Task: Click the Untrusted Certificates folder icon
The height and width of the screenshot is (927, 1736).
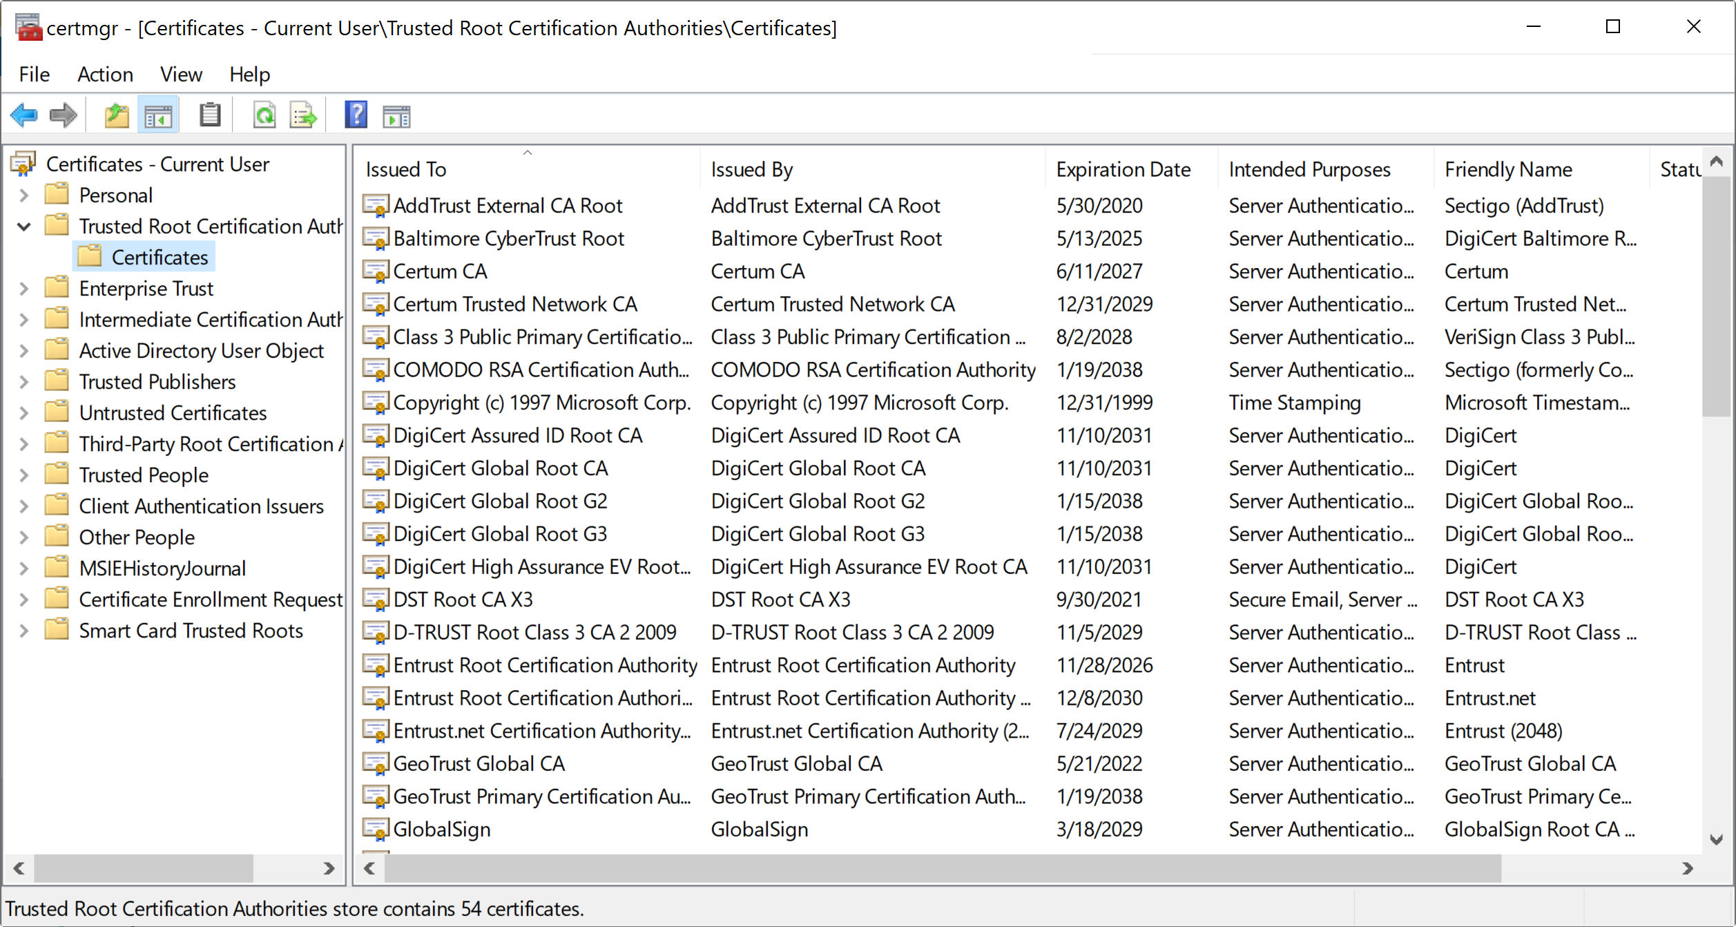Action: 57,412
